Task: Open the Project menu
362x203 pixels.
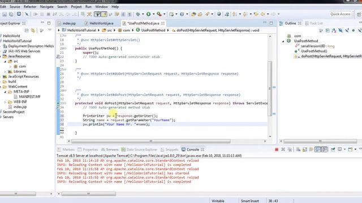Action: tap(76, 7)
